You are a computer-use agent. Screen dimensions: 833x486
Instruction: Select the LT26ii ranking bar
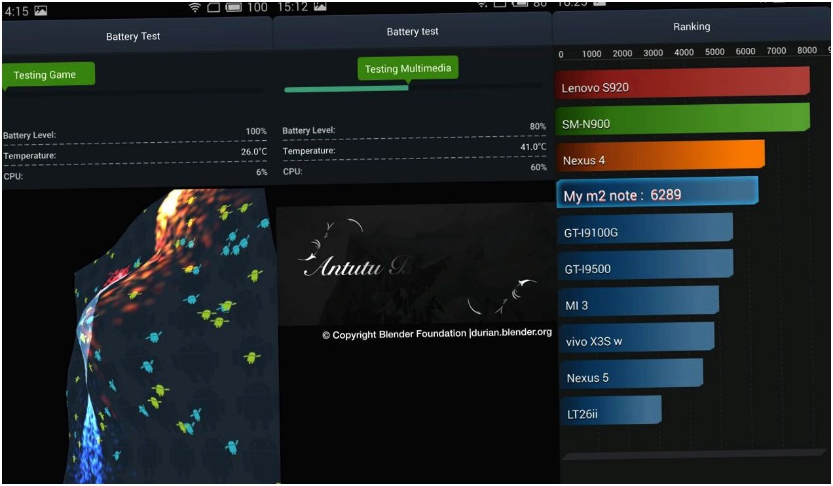click(x=611, y=412)
